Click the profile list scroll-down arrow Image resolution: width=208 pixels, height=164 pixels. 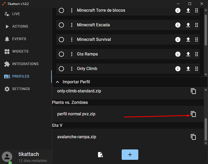tap(206, 74)
